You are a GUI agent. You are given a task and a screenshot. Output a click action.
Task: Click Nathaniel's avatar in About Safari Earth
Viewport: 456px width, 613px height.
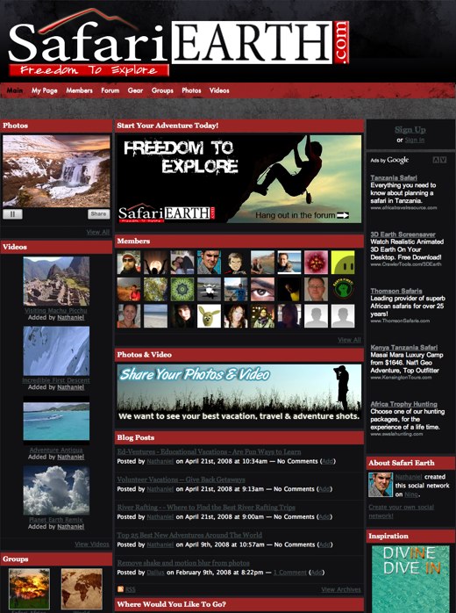click(381, 485)
